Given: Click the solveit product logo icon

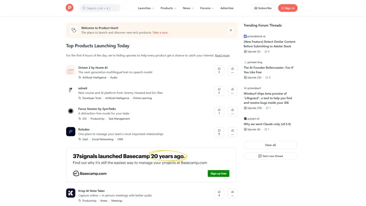Looking at the screenshot, I should [x=71, y=90].
